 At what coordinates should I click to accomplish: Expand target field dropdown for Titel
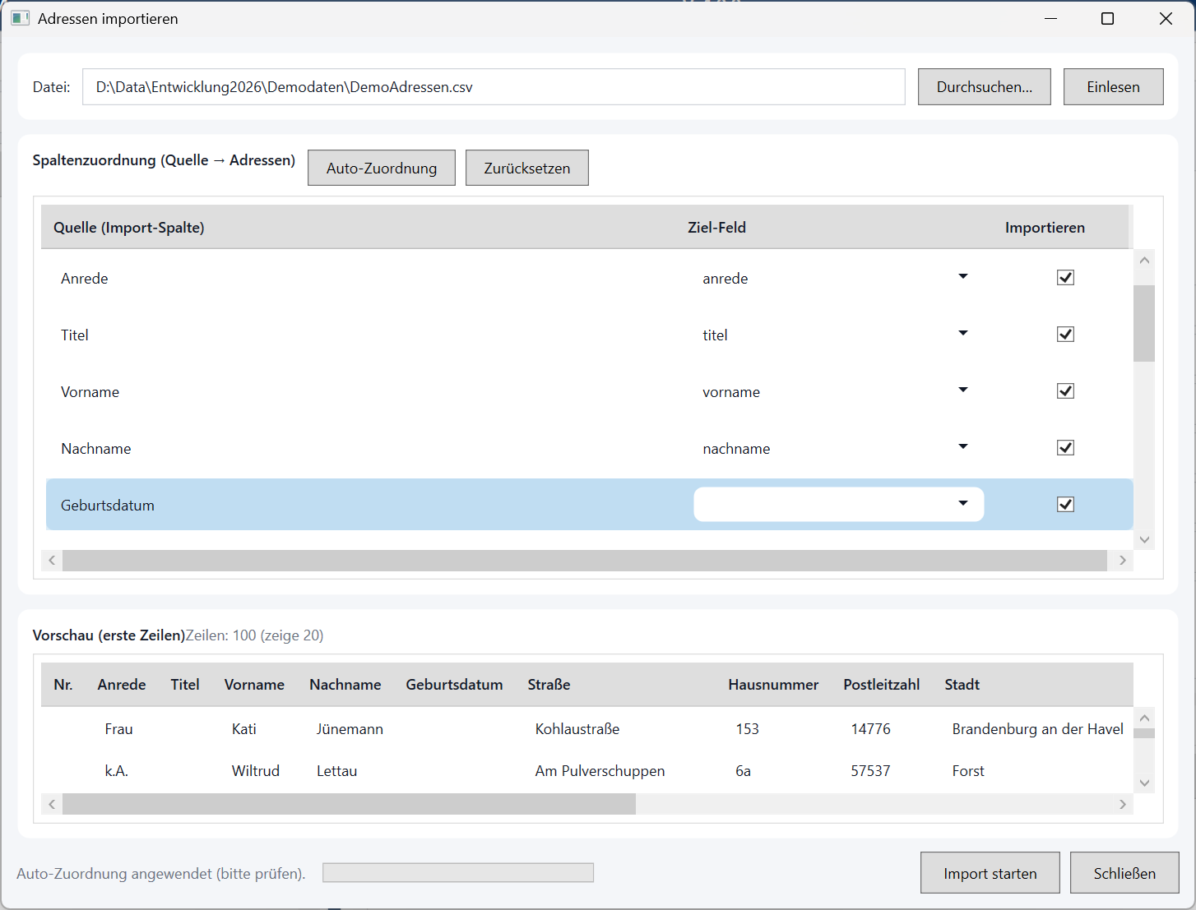click(962, 334)
